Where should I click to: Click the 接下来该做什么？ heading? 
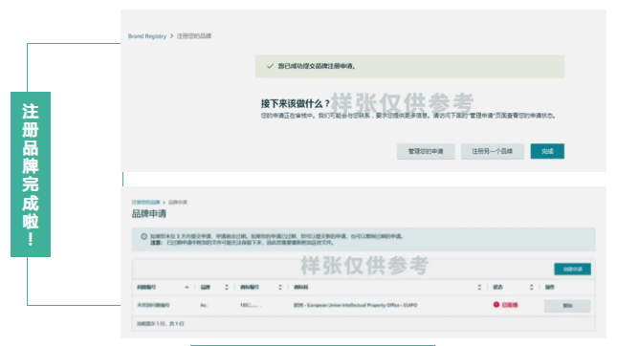point(296,104)
